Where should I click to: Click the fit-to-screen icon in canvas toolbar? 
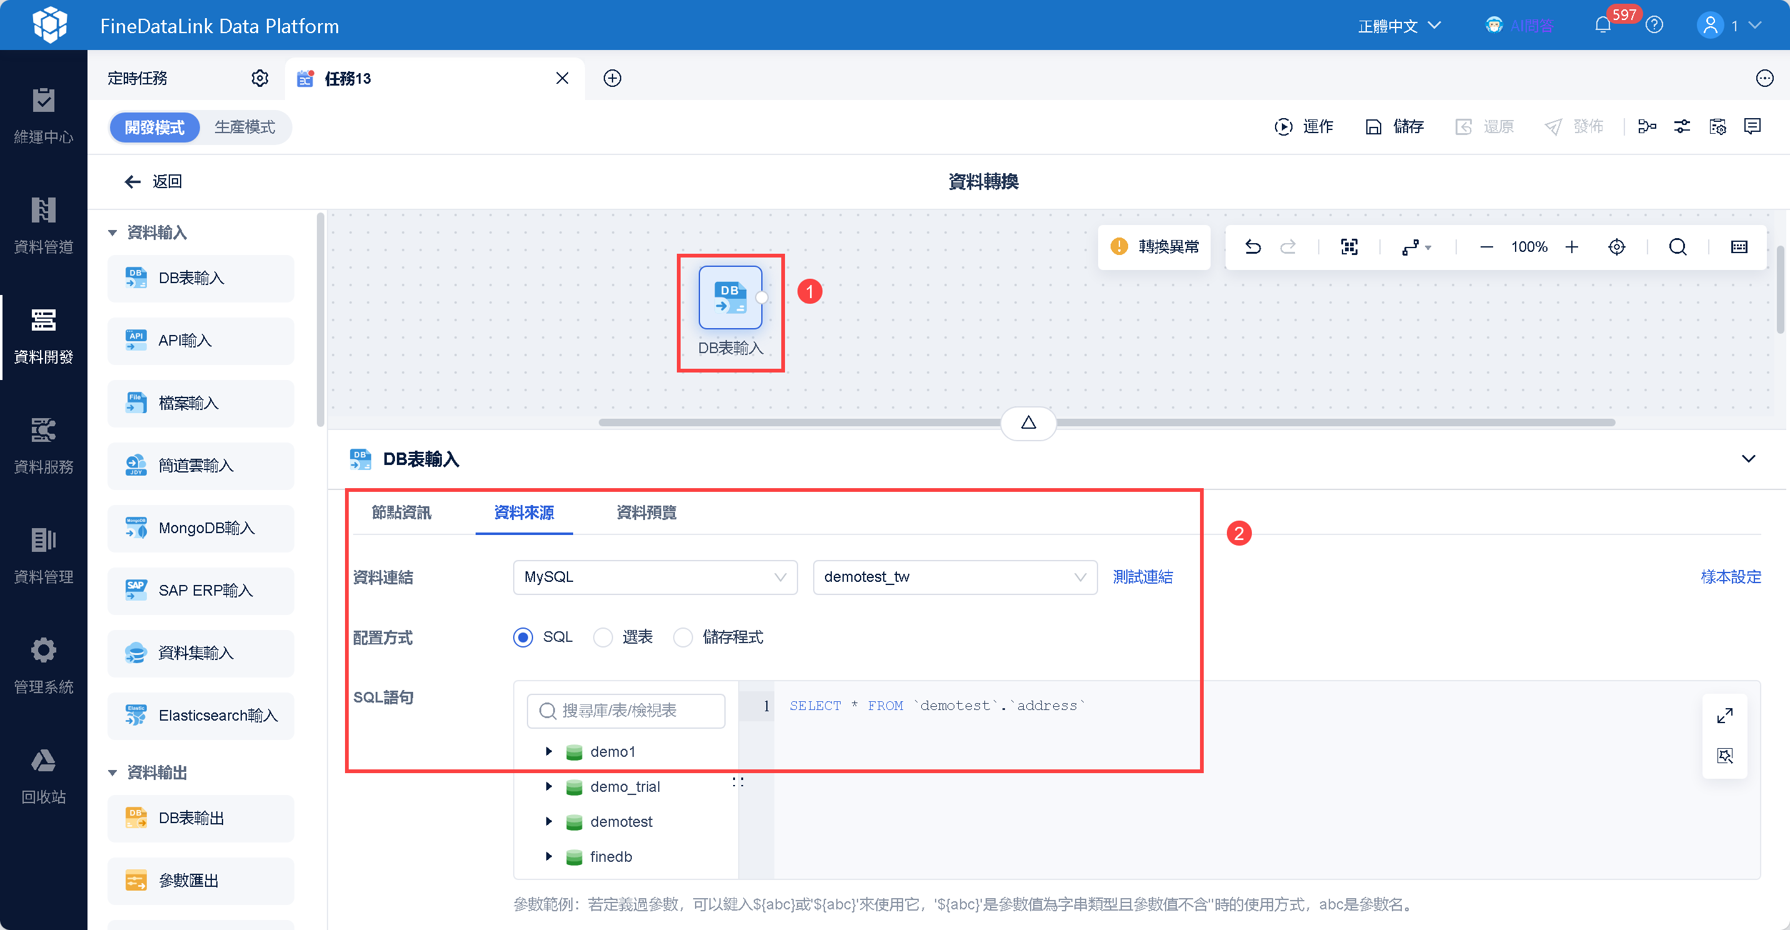1349,247
